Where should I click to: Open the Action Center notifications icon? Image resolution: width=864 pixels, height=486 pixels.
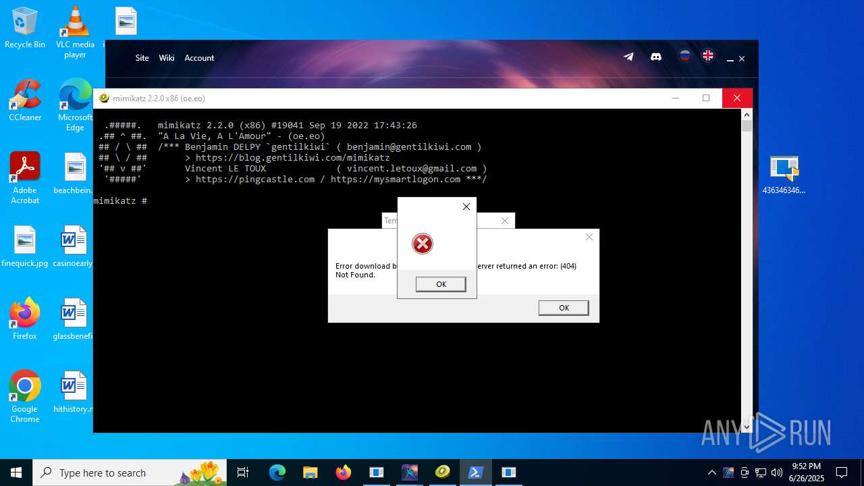(842, 473)
